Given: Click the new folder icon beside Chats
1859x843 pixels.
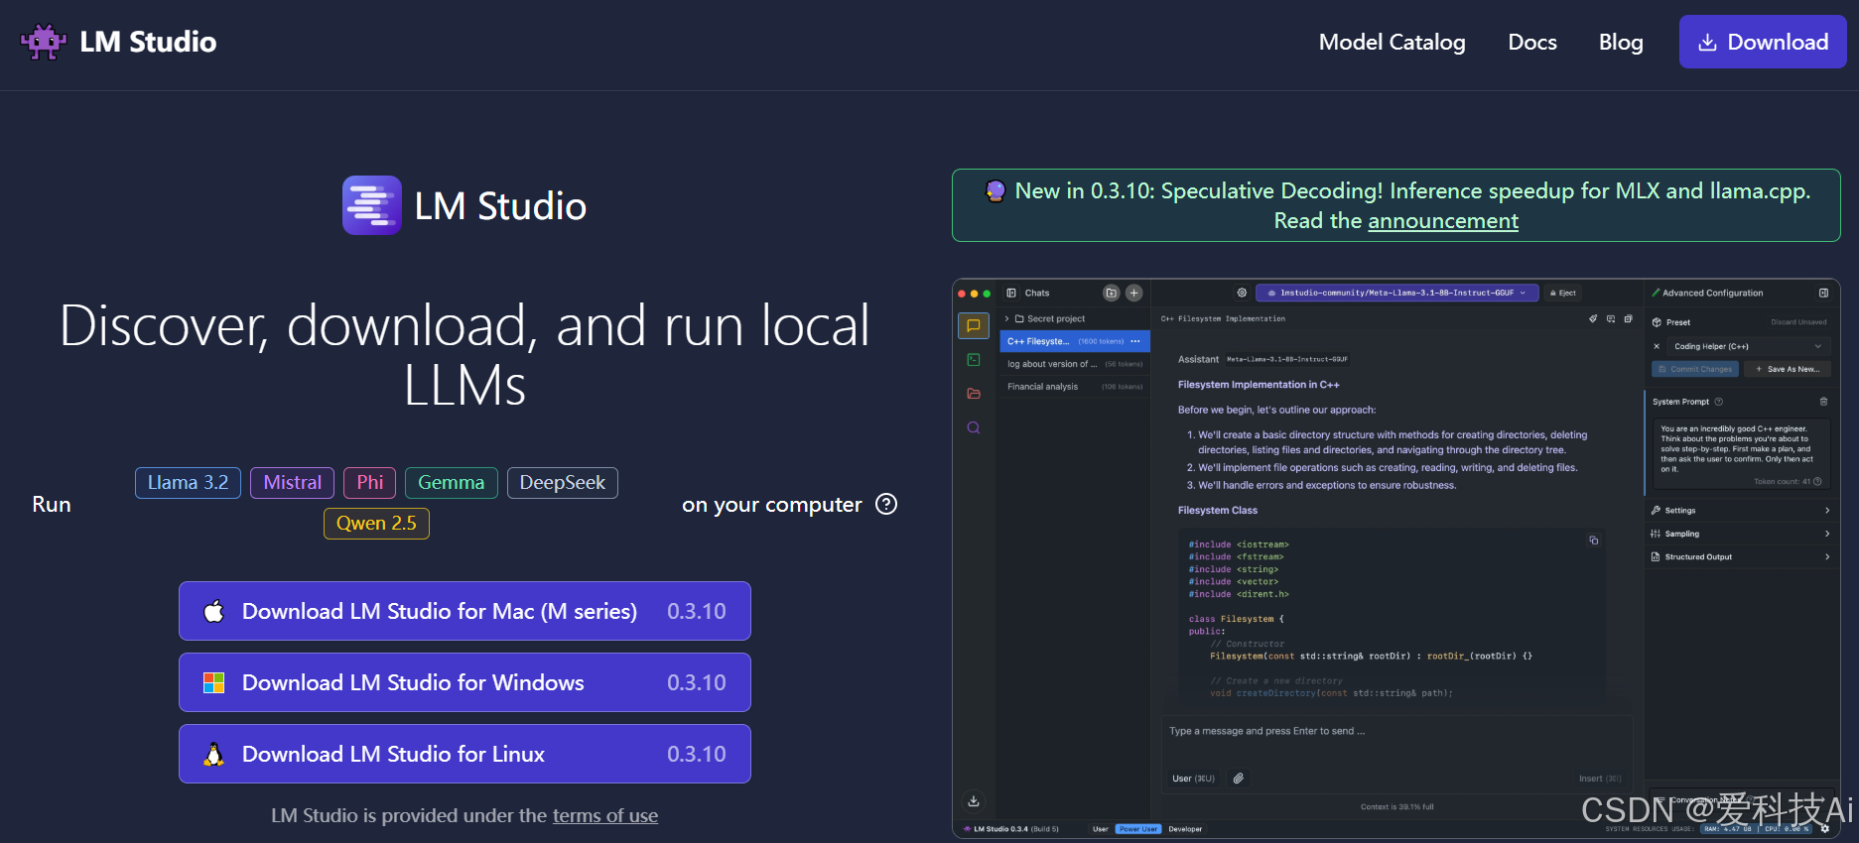Looking at the screenshot, I should [1112, 293].
